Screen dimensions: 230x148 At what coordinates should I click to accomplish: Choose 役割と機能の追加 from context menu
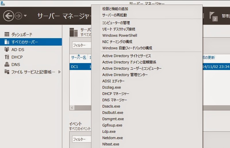(115, 9)
